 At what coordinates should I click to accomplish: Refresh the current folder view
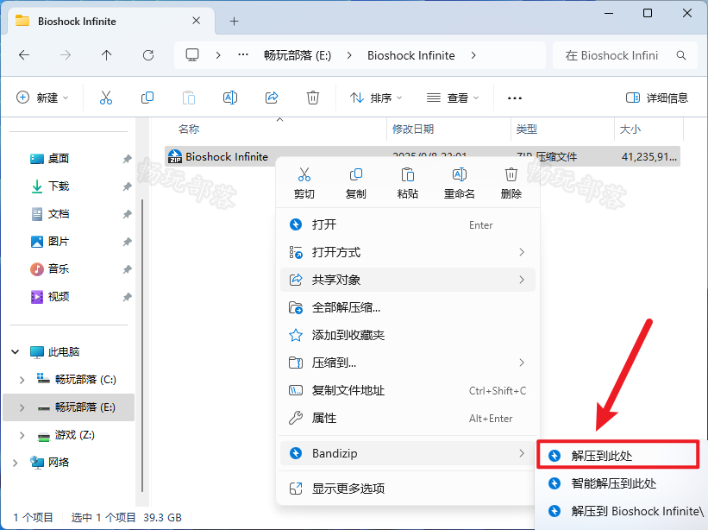coord(148,55)
